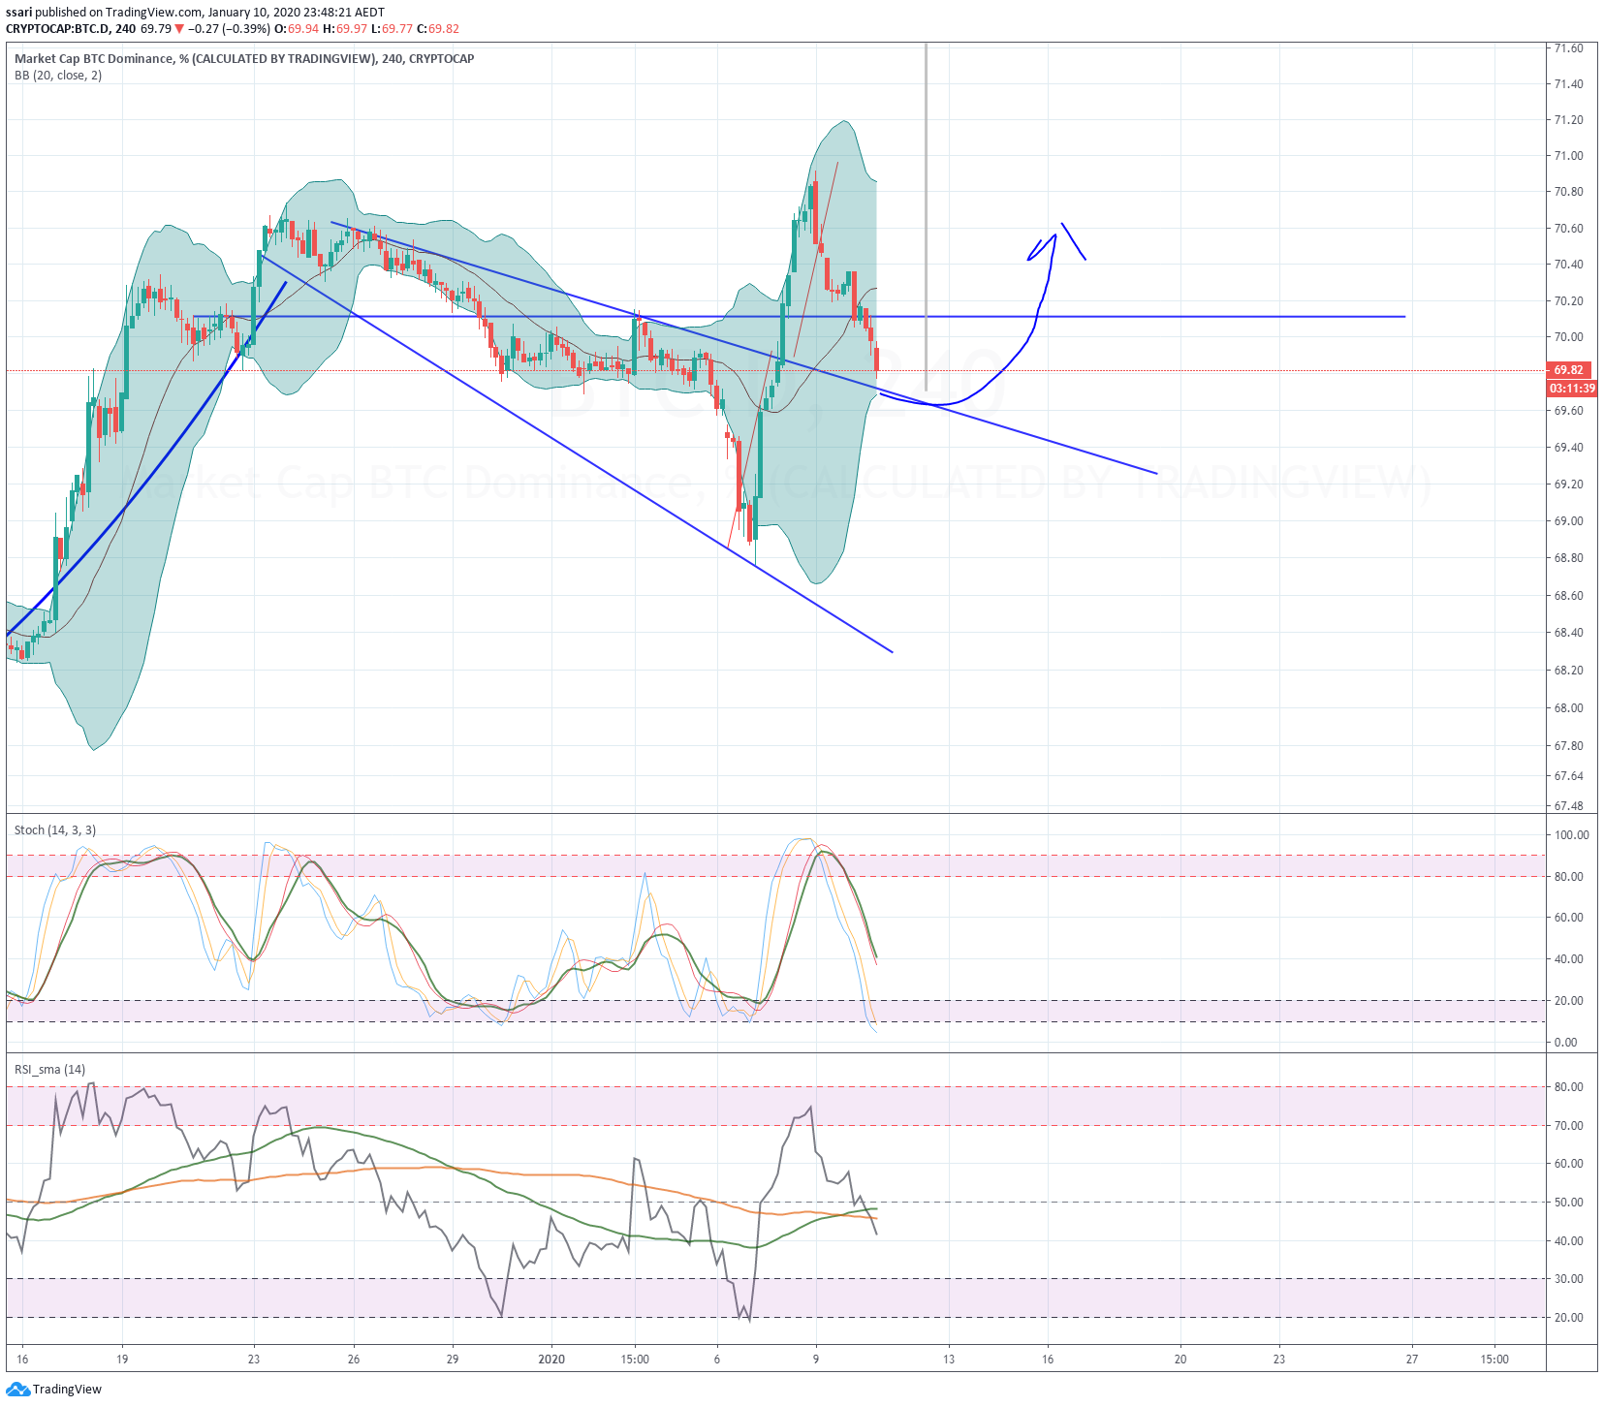
Task: Click the 68.00 price axis label
Action: pyautogui.click(x=1569, y=708)
